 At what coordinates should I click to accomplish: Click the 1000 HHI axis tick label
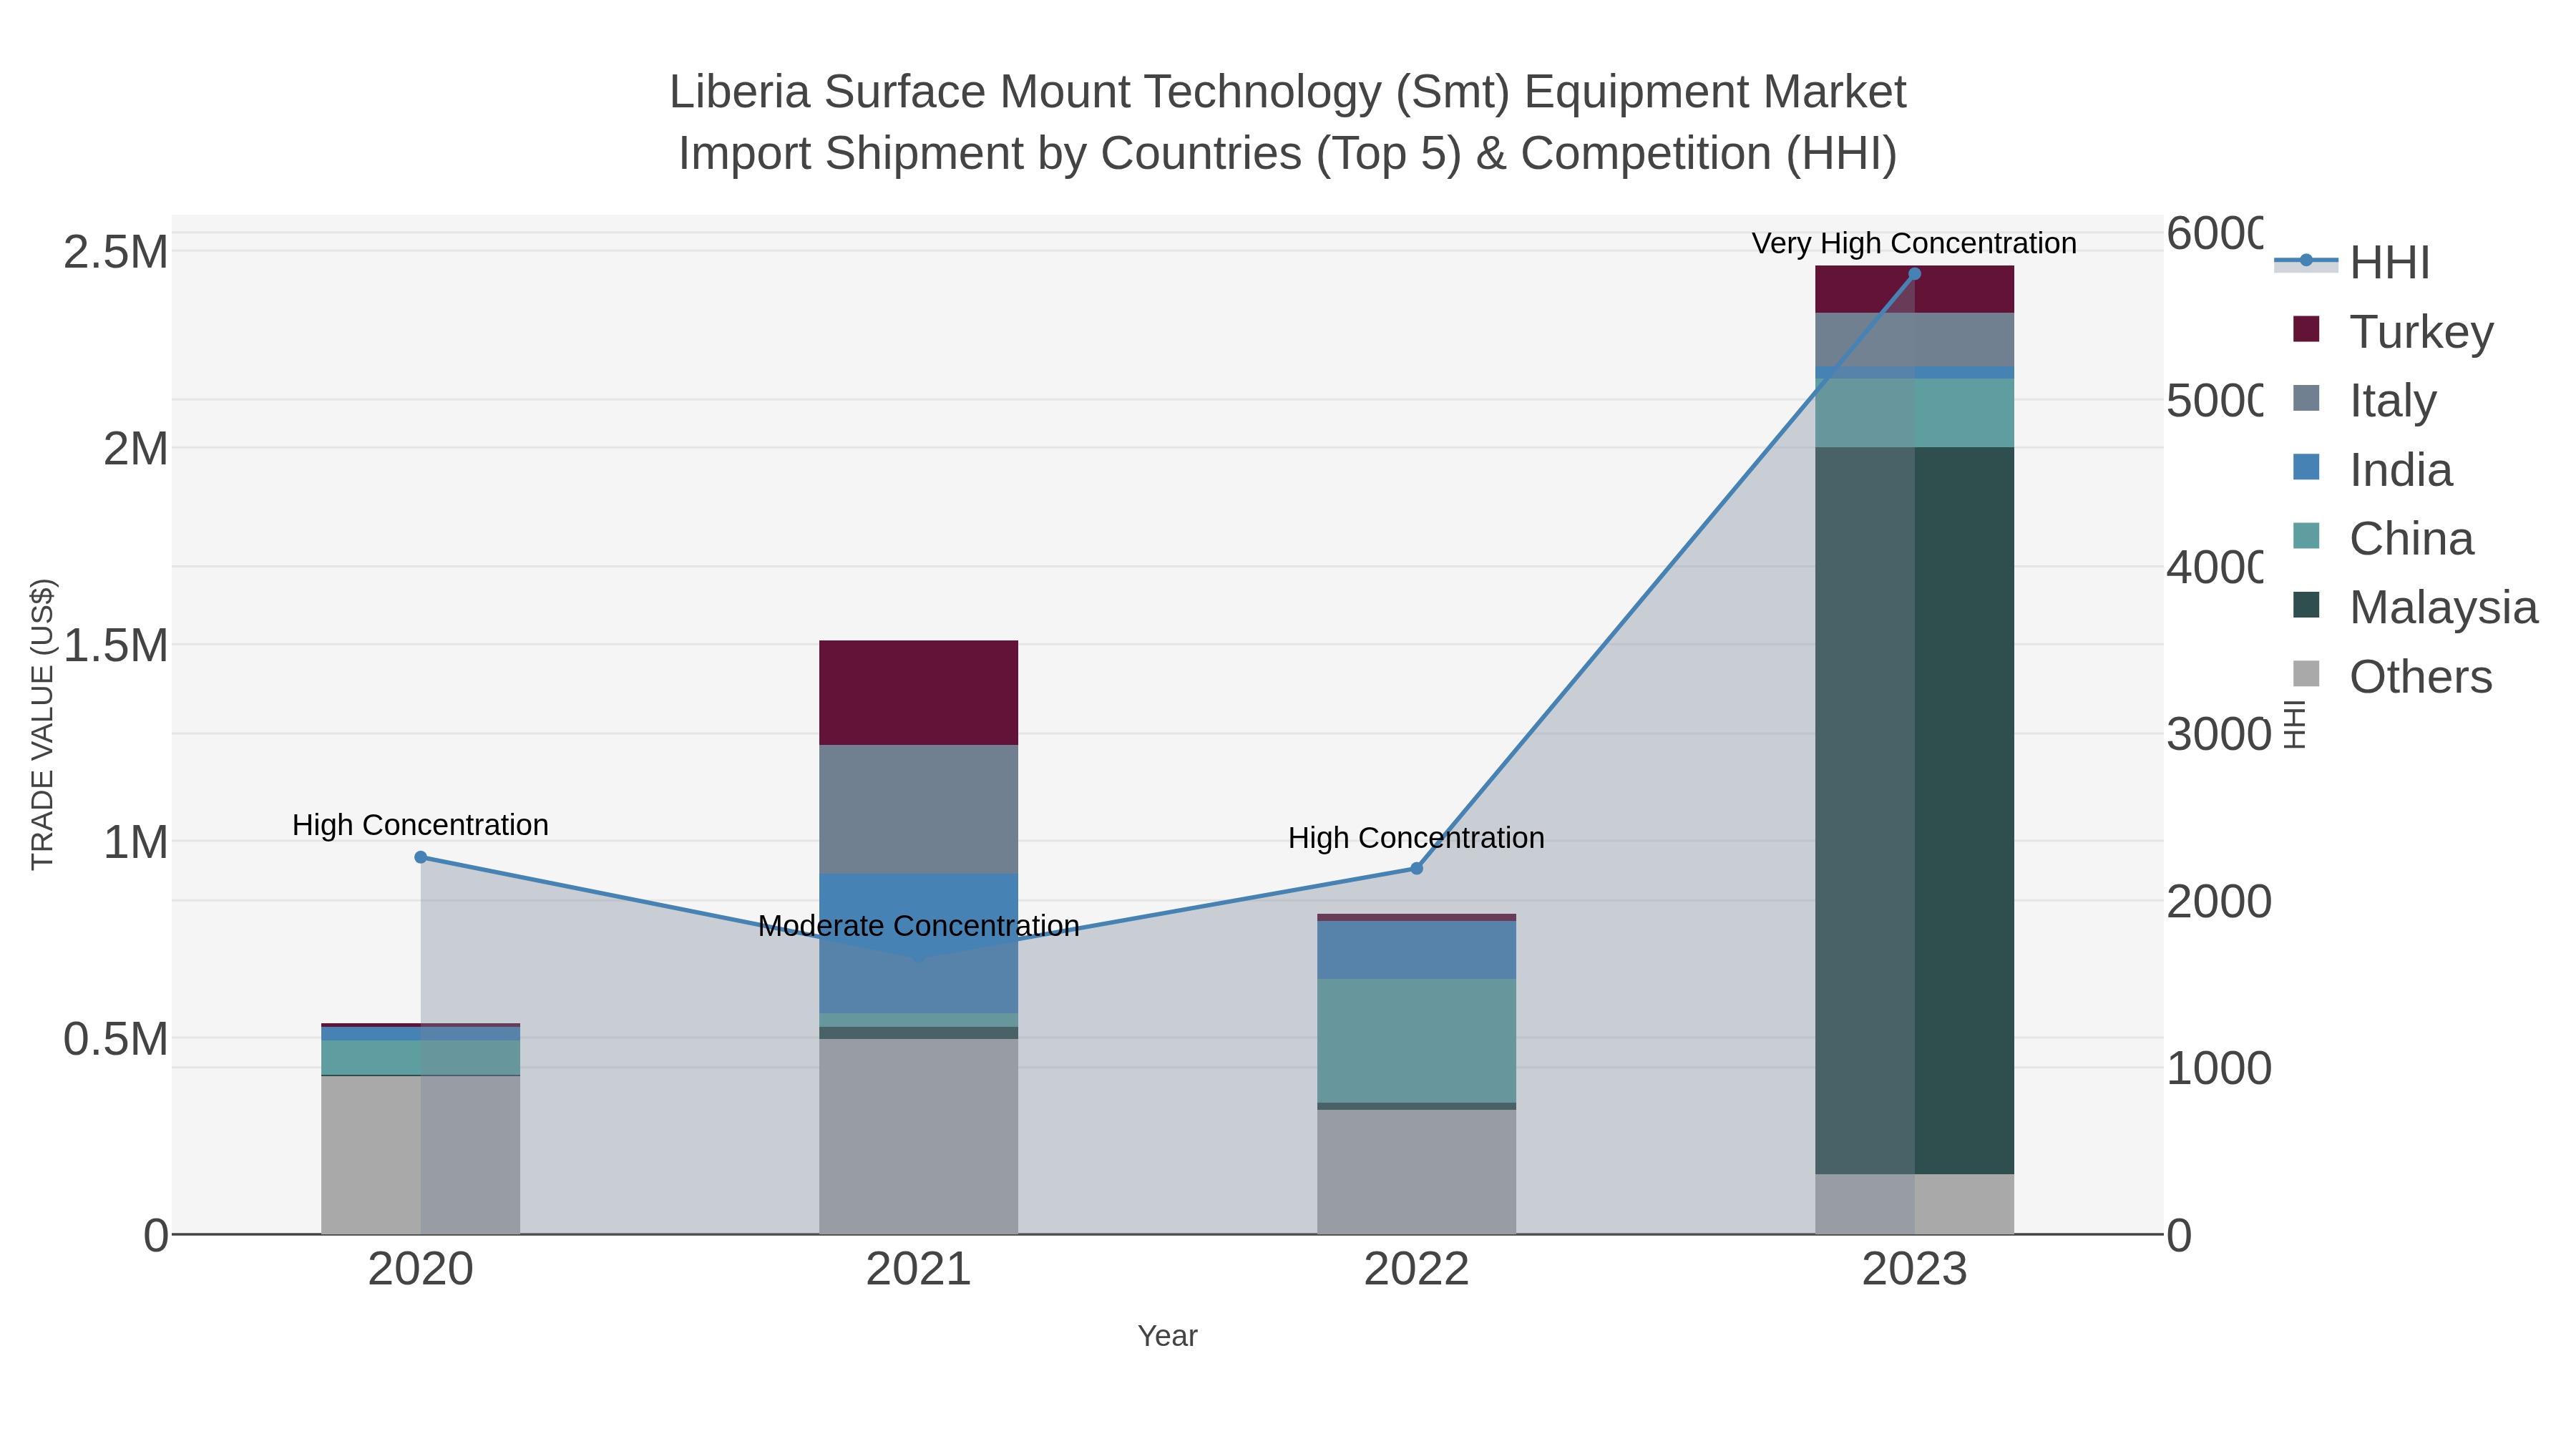[x=2219, y=1069]
